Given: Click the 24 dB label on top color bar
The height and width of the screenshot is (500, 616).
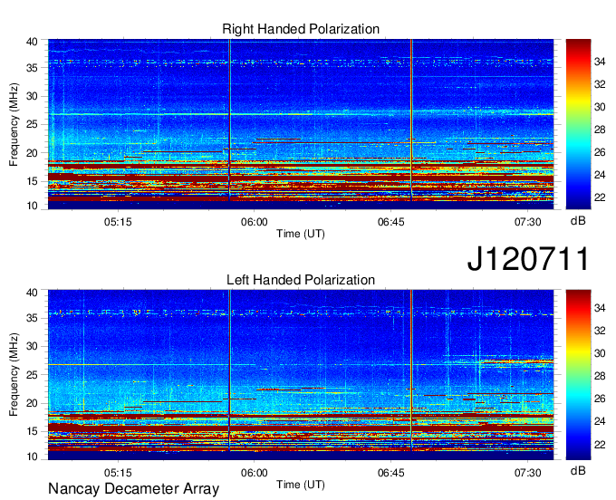Looking at the screenshot, I should (600, 175).
